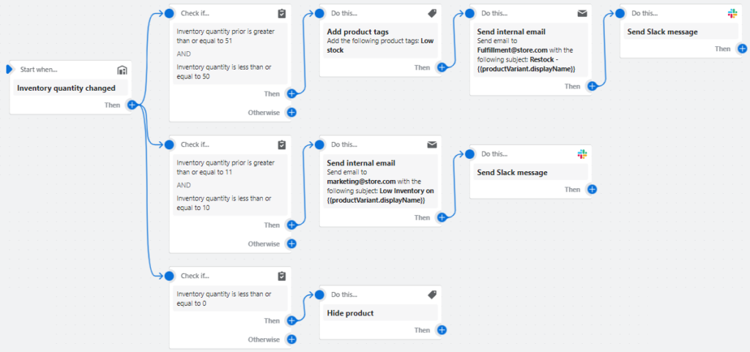
Task: Add Otherwise branch on the second condition
Action: coord(292,244)
